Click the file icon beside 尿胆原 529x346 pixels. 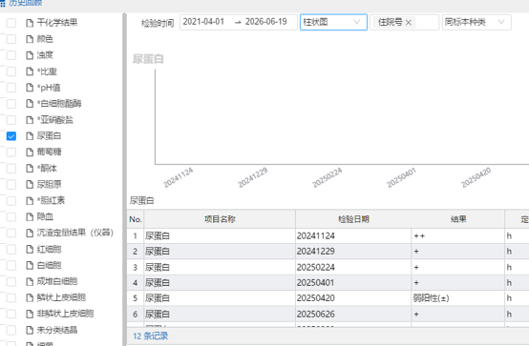(30, 185)
